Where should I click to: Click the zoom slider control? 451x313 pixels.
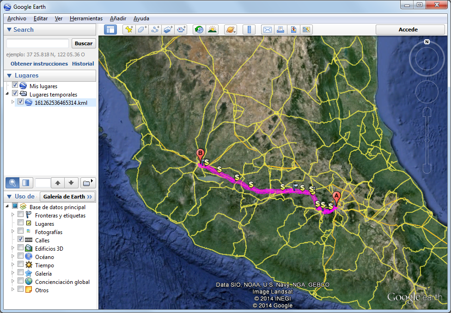pos(427,140)
